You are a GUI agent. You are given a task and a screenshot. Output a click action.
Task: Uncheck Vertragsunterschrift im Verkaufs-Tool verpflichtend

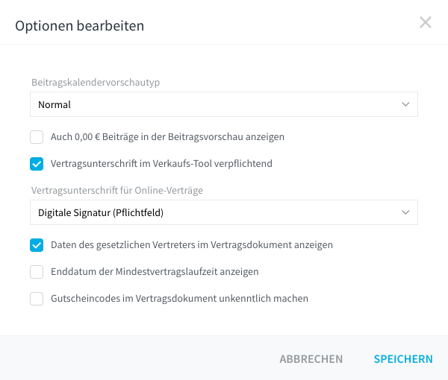tap(37, 164)
